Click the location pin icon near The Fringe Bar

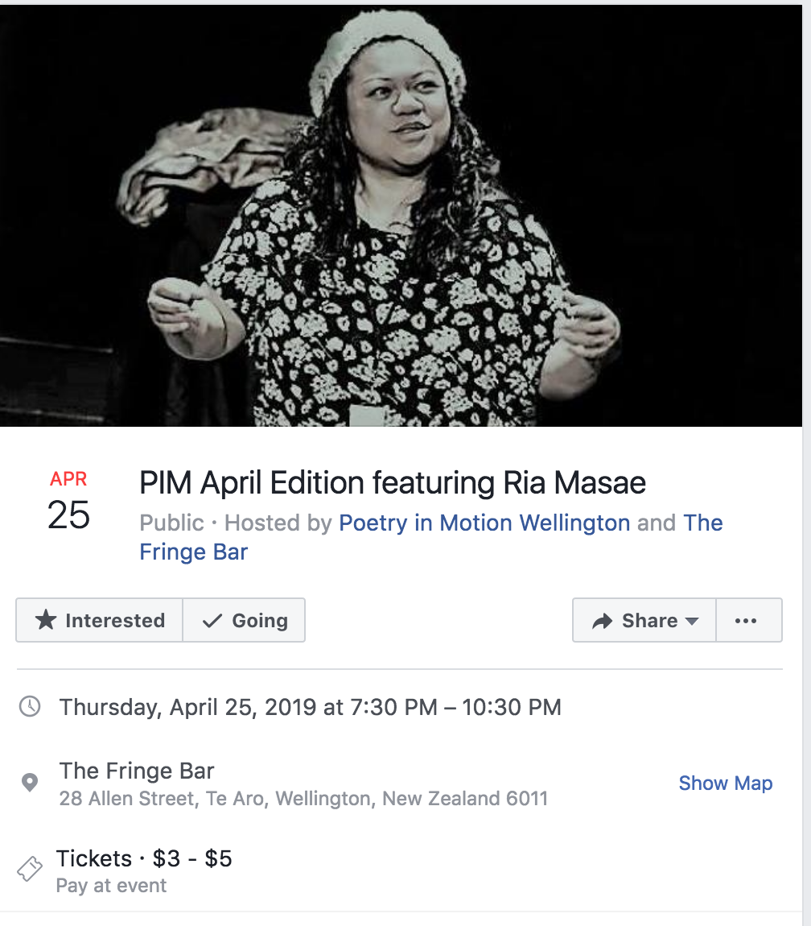pos(31,781)
